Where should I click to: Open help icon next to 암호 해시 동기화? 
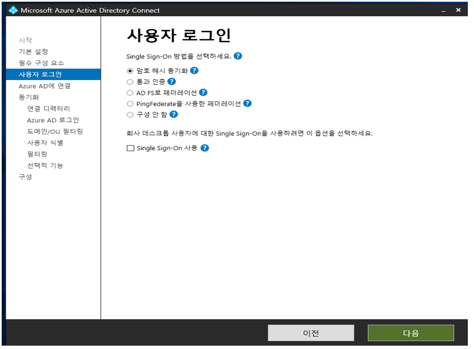click(x=195, y=71)
